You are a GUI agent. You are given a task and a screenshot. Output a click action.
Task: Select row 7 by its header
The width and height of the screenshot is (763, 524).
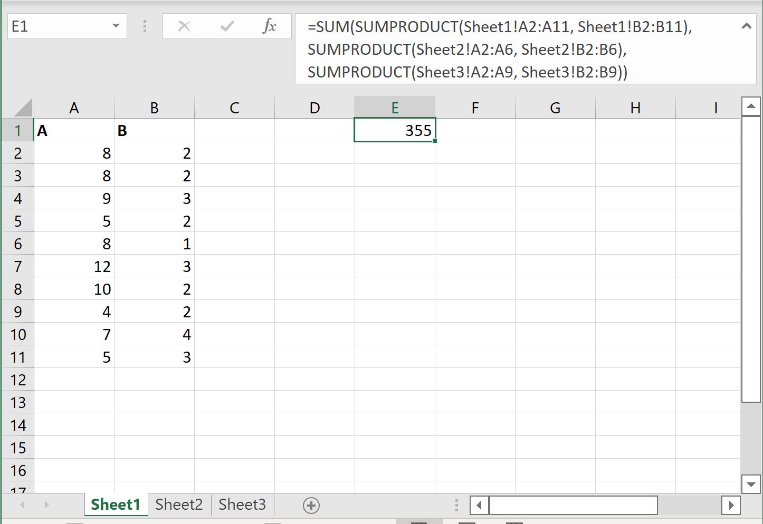17,266
